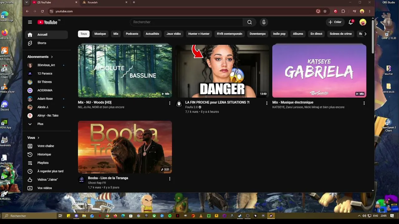
Task: Open Chrome's three-dot menu
Action: (370, 11)
